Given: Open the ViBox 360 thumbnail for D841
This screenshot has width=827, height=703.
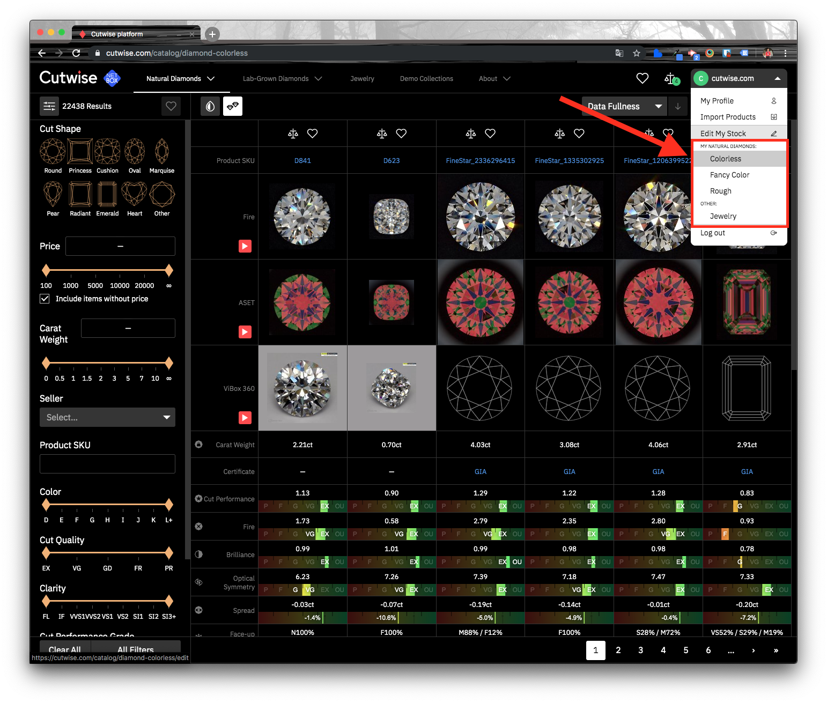Looking at the screenshot, I should click(302, 388).
